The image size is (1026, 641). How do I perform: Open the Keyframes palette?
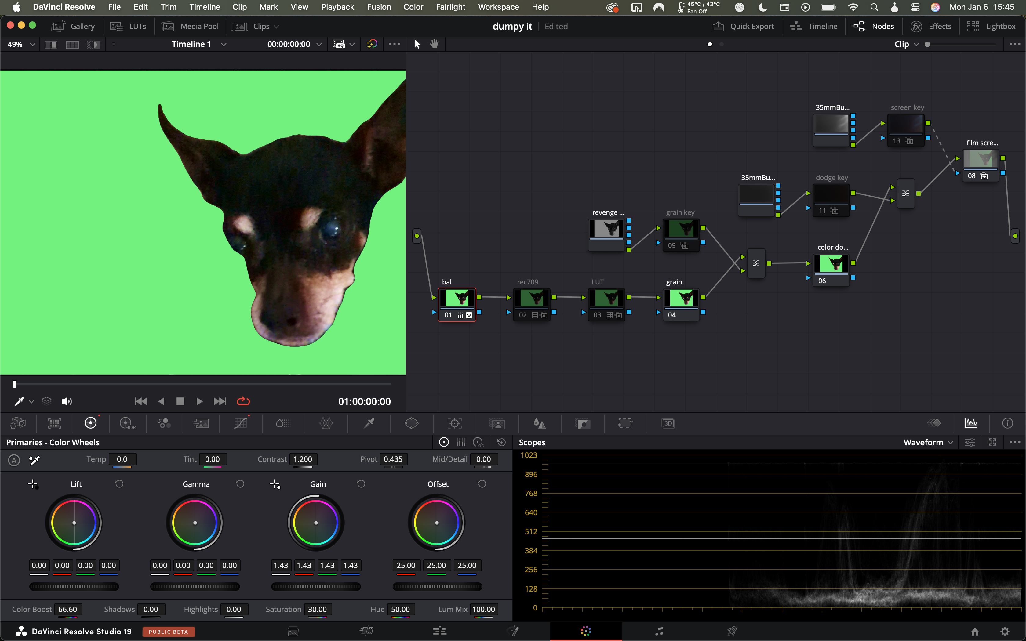(x=934, y=423)
